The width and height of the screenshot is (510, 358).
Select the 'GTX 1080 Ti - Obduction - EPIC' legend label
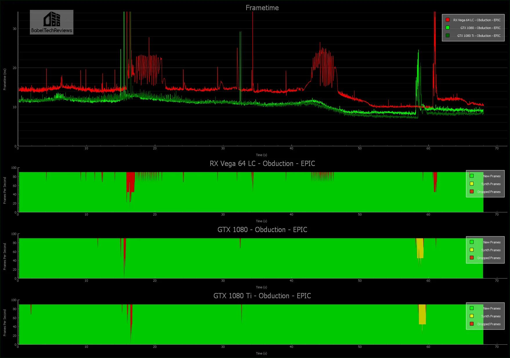click(479, 36)
